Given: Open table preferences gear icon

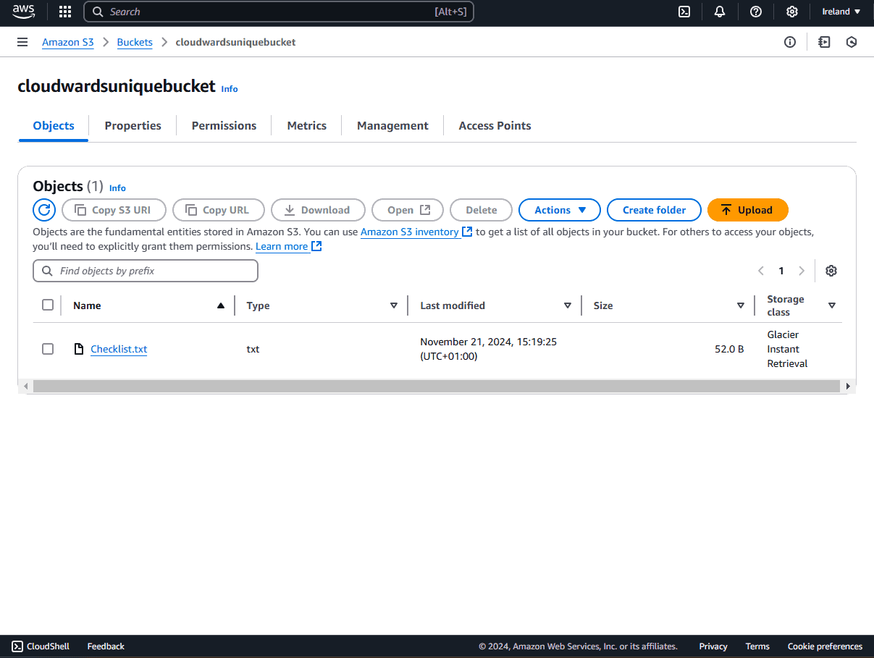Looking at the screenshot, I should point(831,271).
